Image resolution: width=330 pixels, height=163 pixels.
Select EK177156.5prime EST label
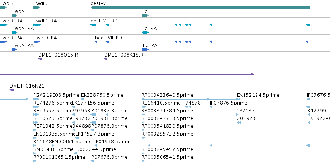tap(93, 103)
